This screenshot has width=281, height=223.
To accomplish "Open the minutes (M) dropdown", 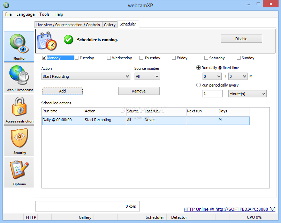I will click(x=238, y=76).
